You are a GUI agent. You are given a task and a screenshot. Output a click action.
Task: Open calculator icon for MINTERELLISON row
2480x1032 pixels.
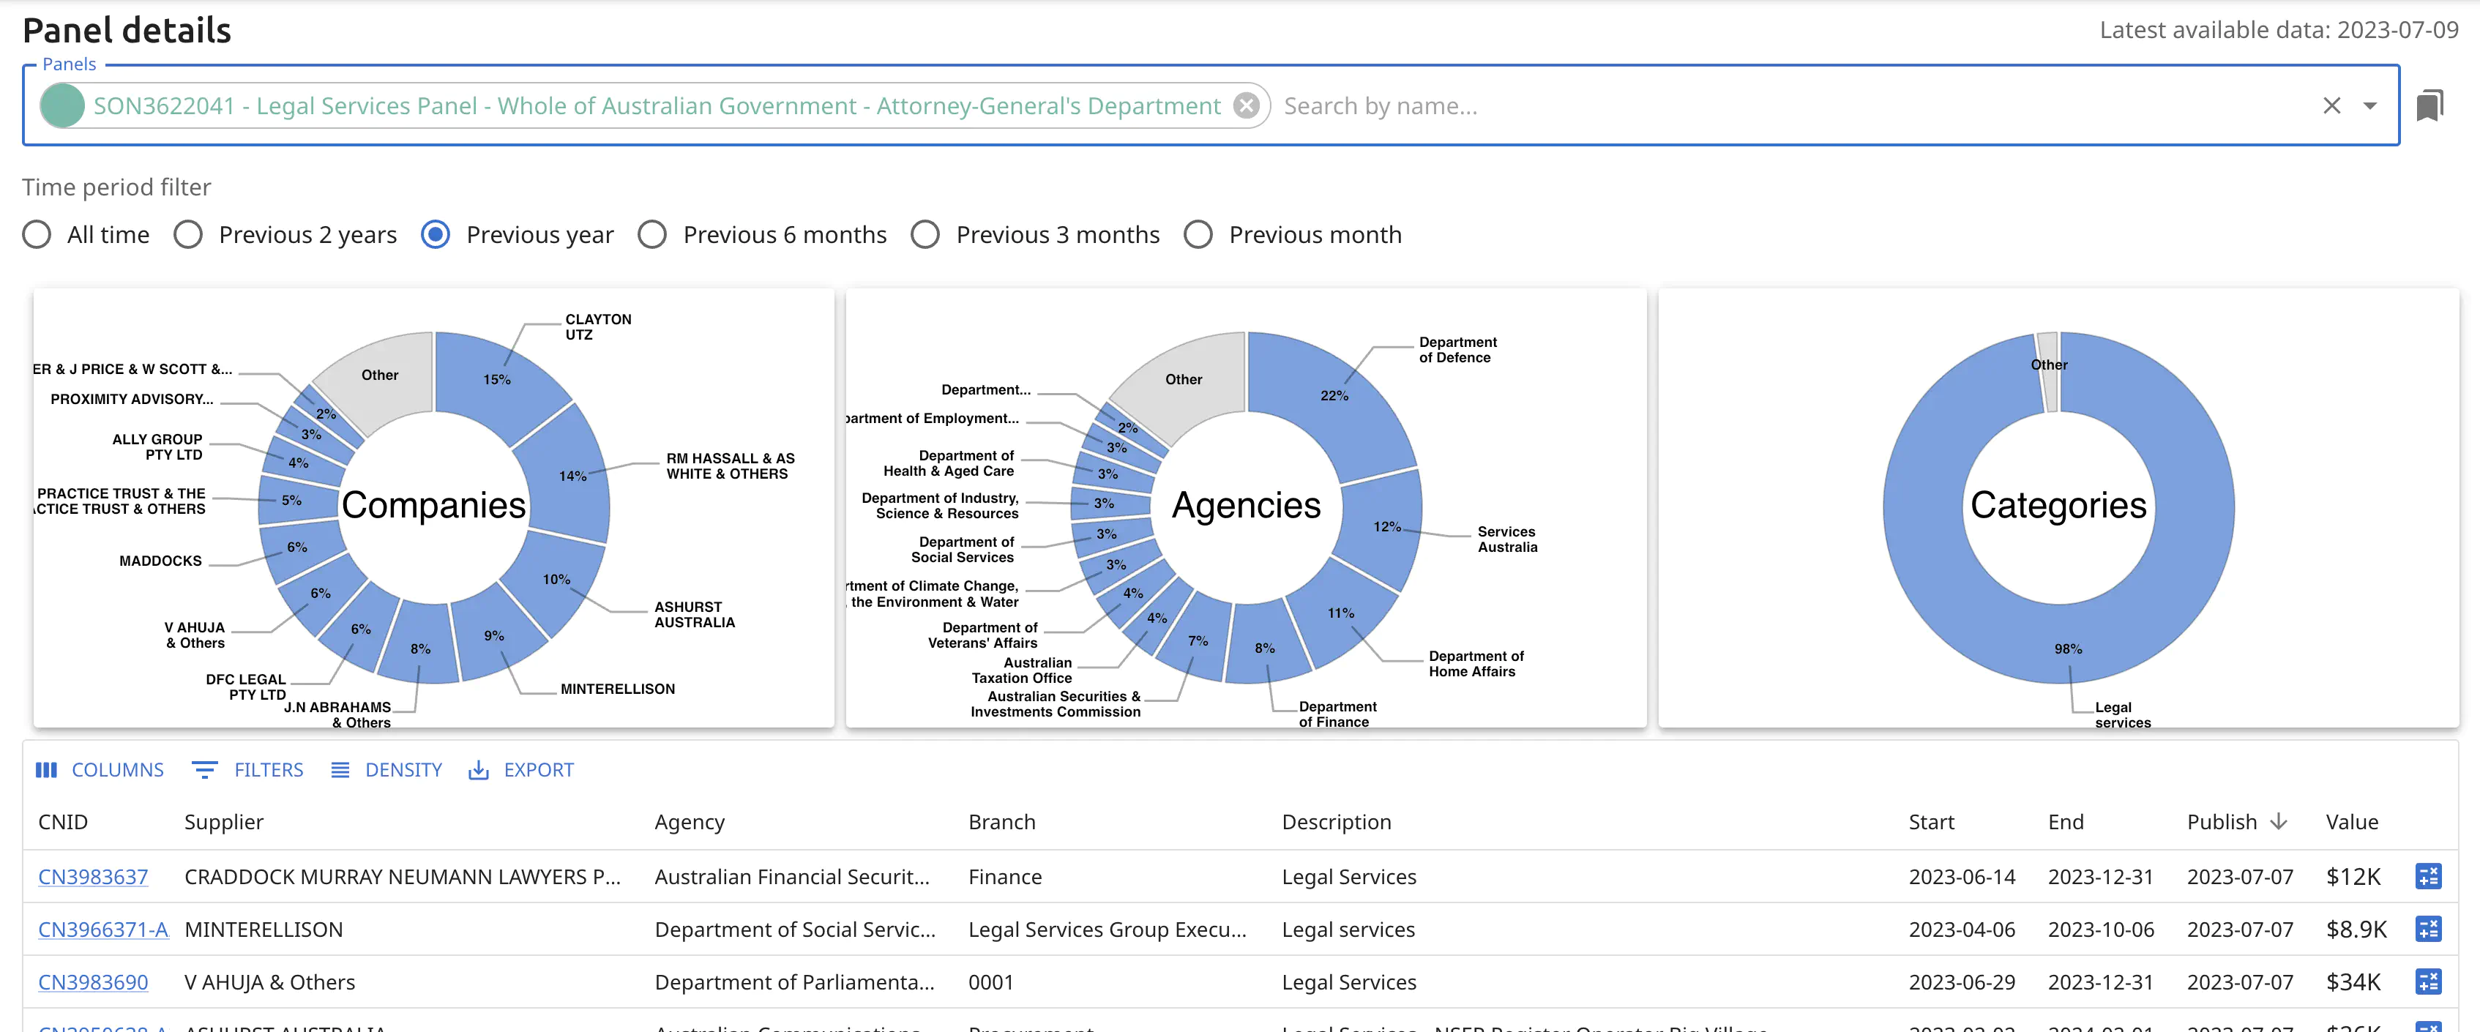point(2427,929)
